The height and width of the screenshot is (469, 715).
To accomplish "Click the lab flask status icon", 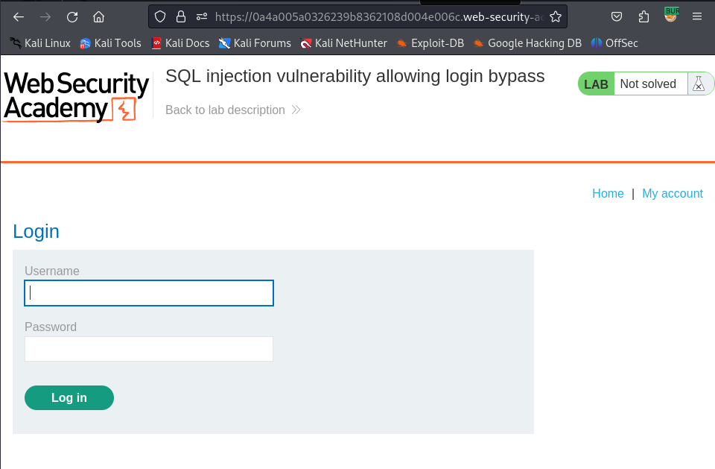I will [698, 84].
